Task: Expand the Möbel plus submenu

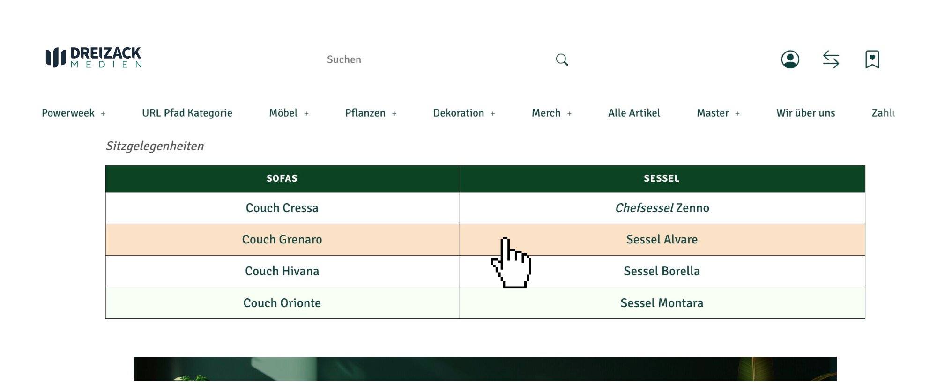Action: click(306, 113)
